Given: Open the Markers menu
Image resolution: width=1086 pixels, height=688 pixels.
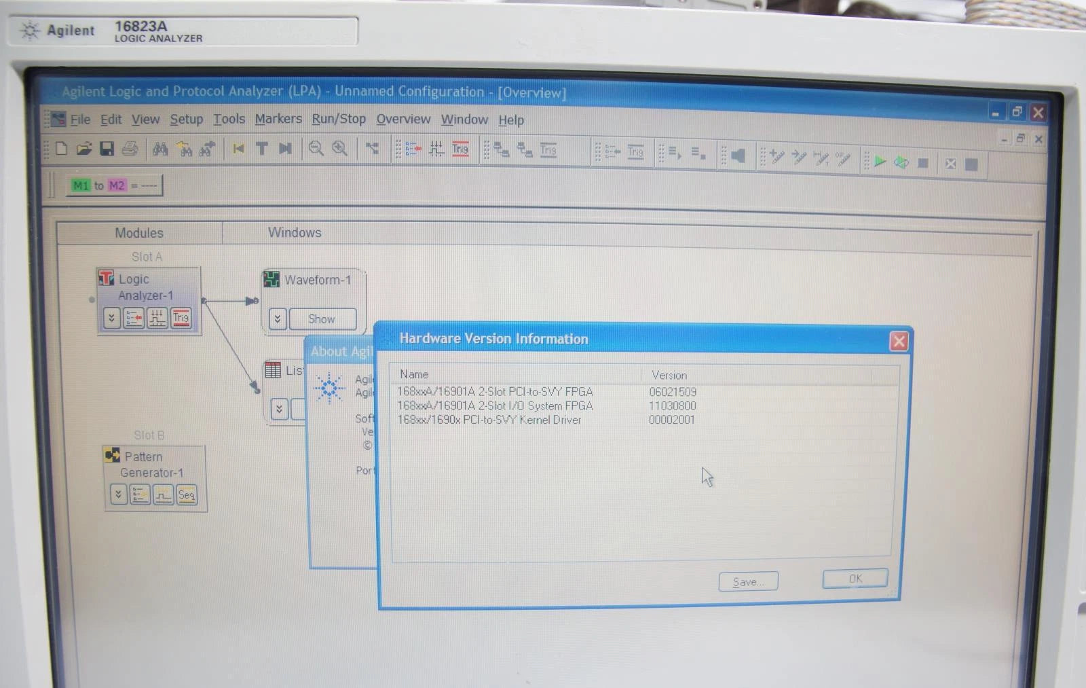Looking at the screenshot, I should [278, 119].
